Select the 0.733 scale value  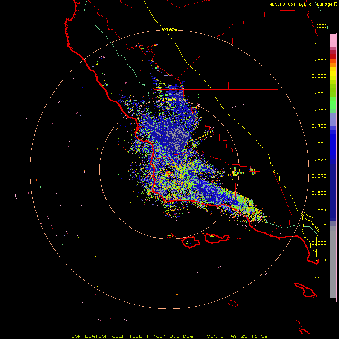(x=319, y=126)
